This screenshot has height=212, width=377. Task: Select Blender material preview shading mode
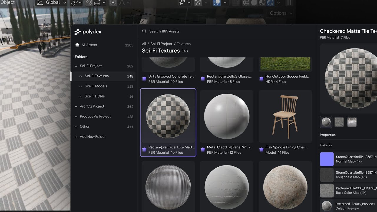(x=262, y=3)
